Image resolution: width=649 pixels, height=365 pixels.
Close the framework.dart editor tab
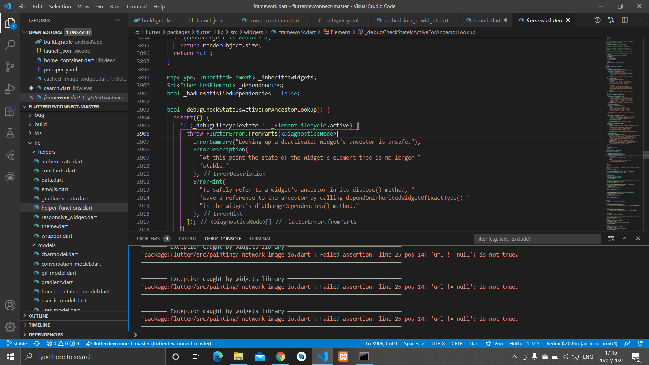pyautogui.click(x=568, y=20)
